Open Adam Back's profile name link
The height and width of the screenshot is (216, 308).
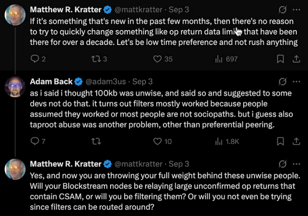[50, 82]
